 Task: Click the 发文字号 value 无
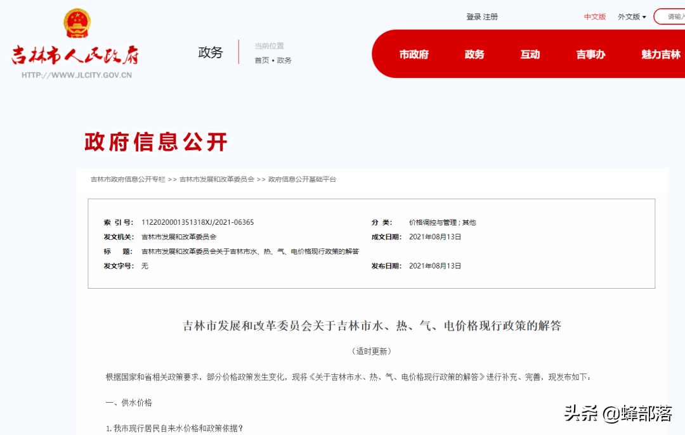point(145,266)
